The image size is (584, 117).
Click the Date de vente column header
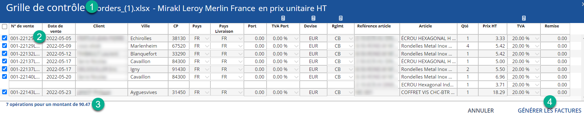coord(56,29)
